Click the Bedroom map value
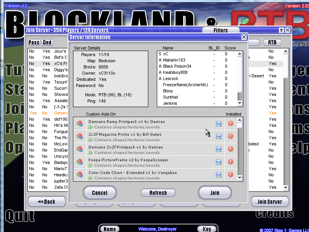 [x=107, y=61]
